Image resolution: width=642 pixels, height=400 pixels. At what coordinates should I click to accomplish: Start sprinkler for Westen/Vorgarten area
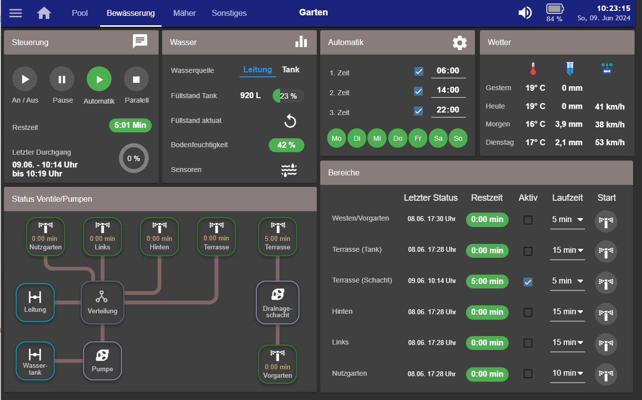pos(606,221)
